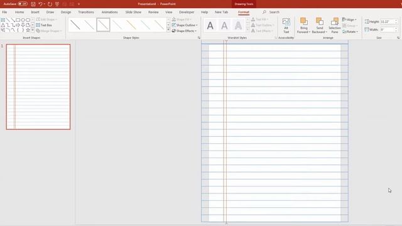Select the straight line shape

pos(8,19)
